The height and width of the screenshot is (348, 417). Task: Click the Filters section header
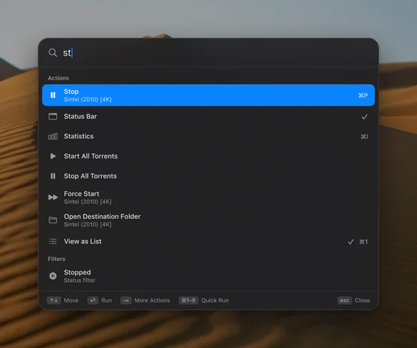point(57,259)
